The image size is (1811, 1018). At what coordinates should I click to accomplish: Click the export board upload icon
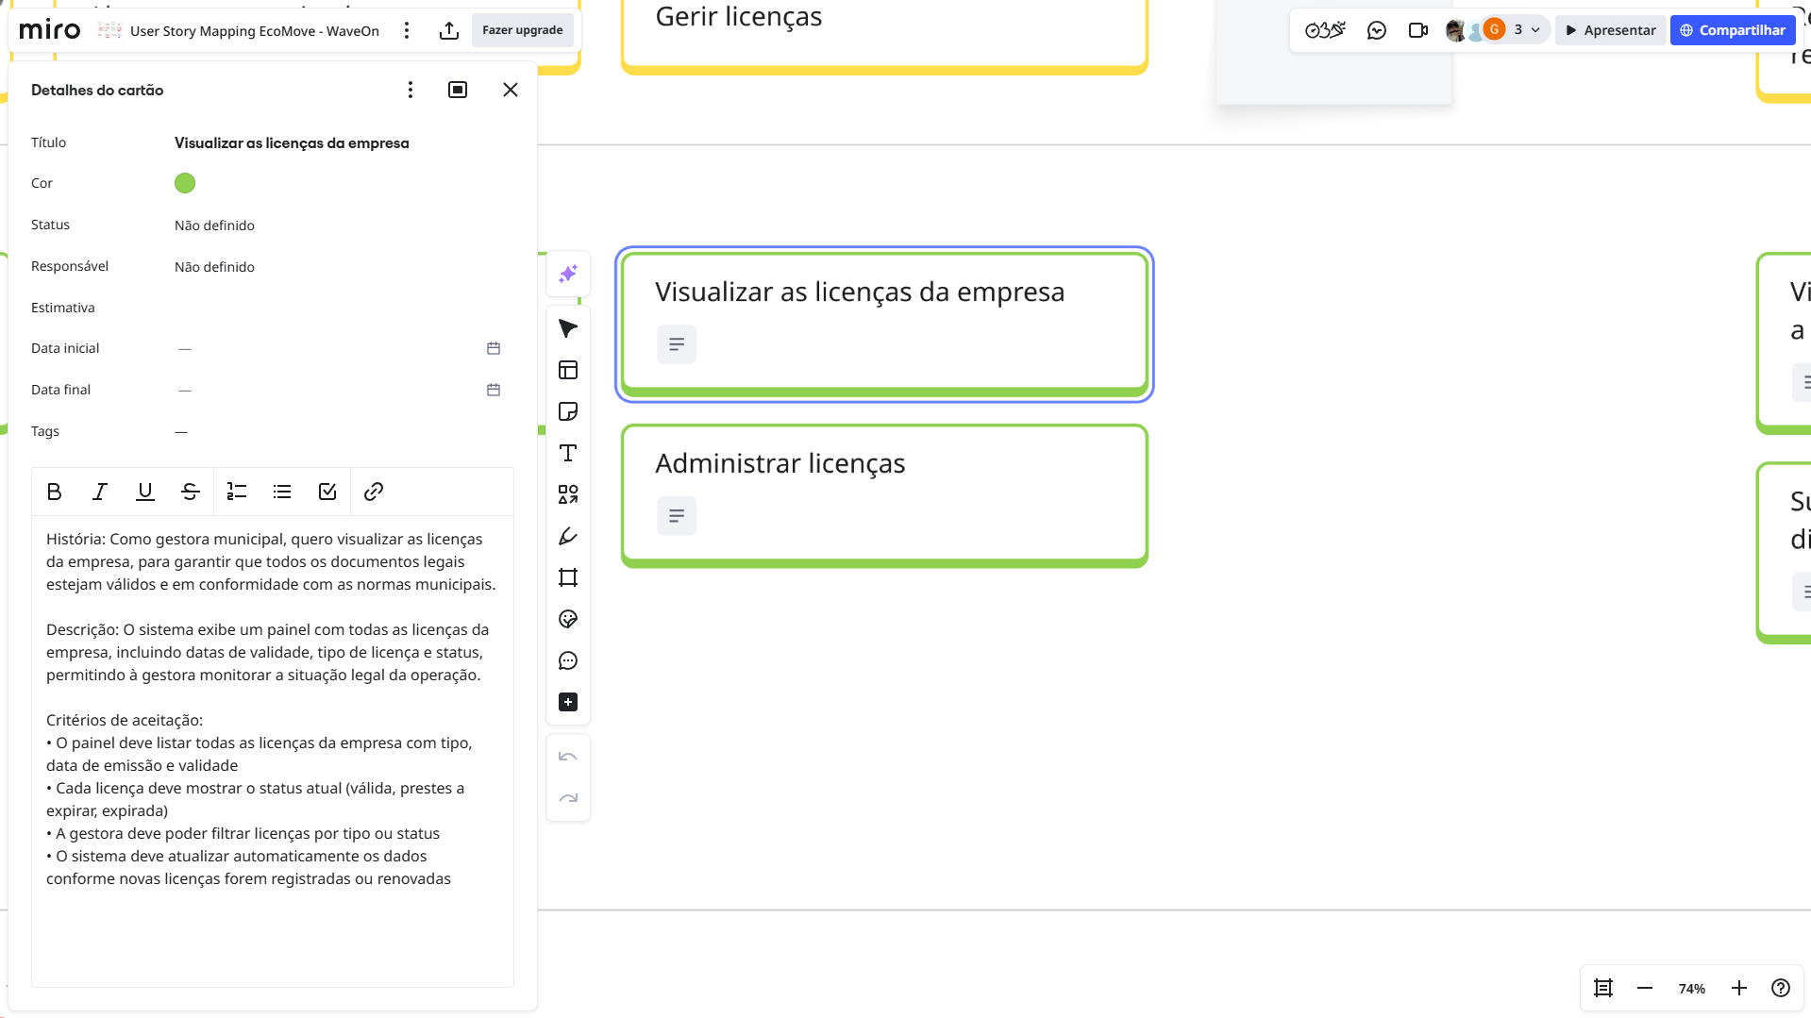tap(448, 30)
